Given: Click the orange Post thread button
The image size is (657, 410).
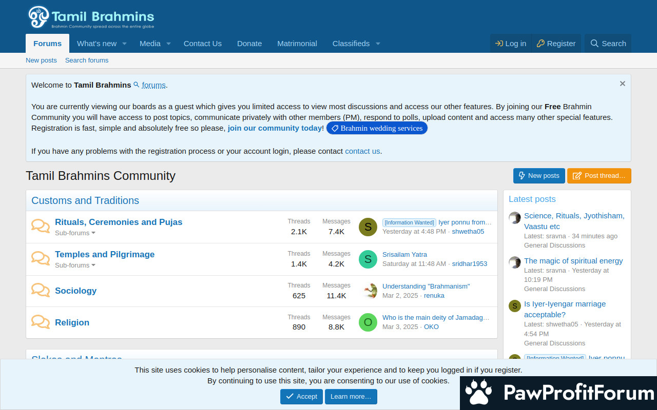Looking at the screenshot, I should click(599, 176).
